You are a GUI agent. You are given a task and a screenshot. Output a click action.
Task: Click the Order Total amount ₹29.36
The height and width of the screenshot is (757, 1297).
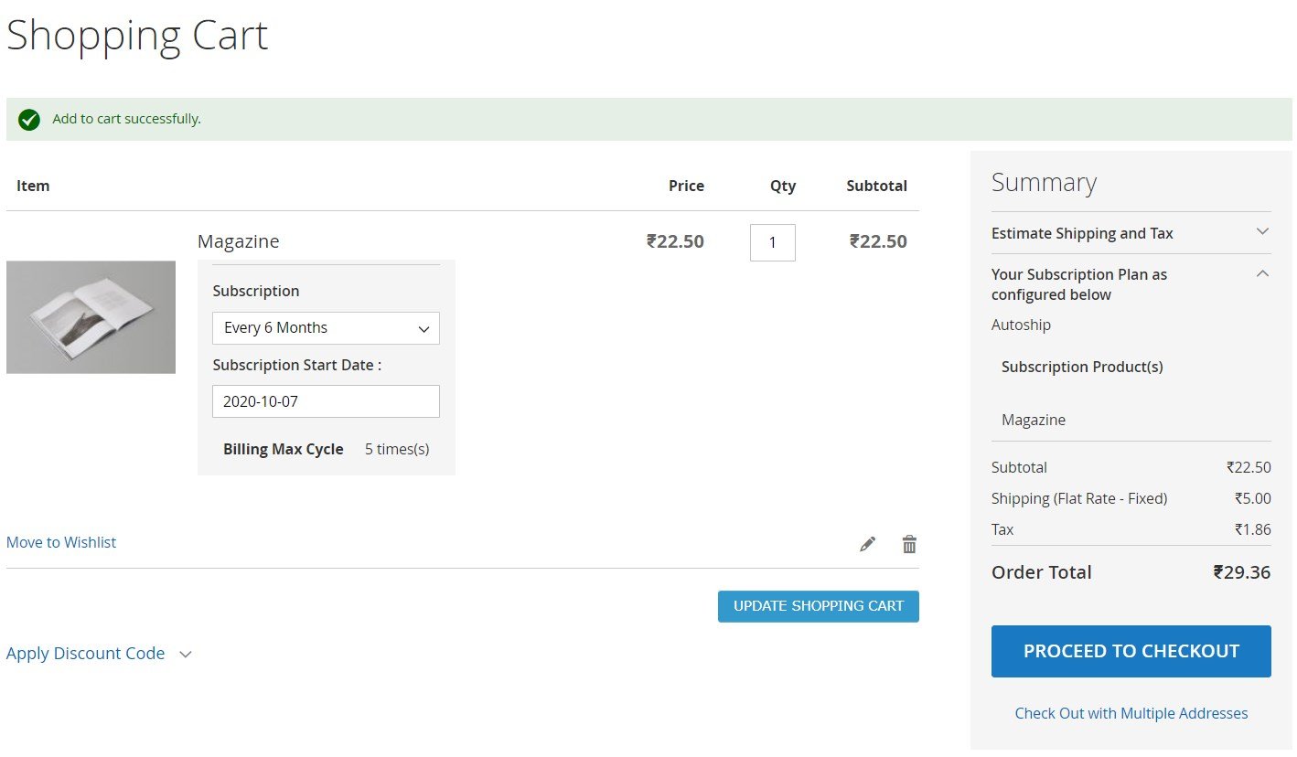(1241, 572)
